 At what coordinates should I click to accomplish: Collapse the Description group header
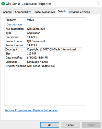(14, 24)
